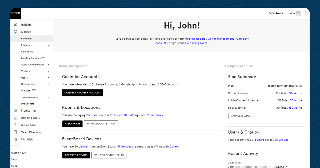
Task: Follow the Help using Teem link
Action: pos(196,43)
